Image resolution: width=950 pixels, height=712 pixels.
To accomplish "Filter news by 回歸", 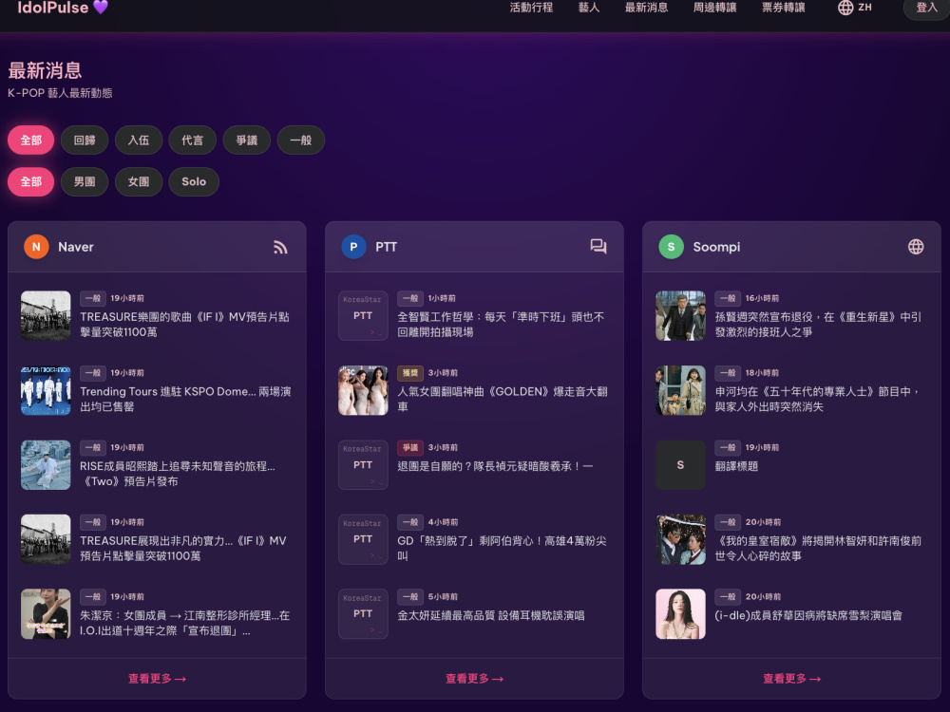I will point(85,141).
